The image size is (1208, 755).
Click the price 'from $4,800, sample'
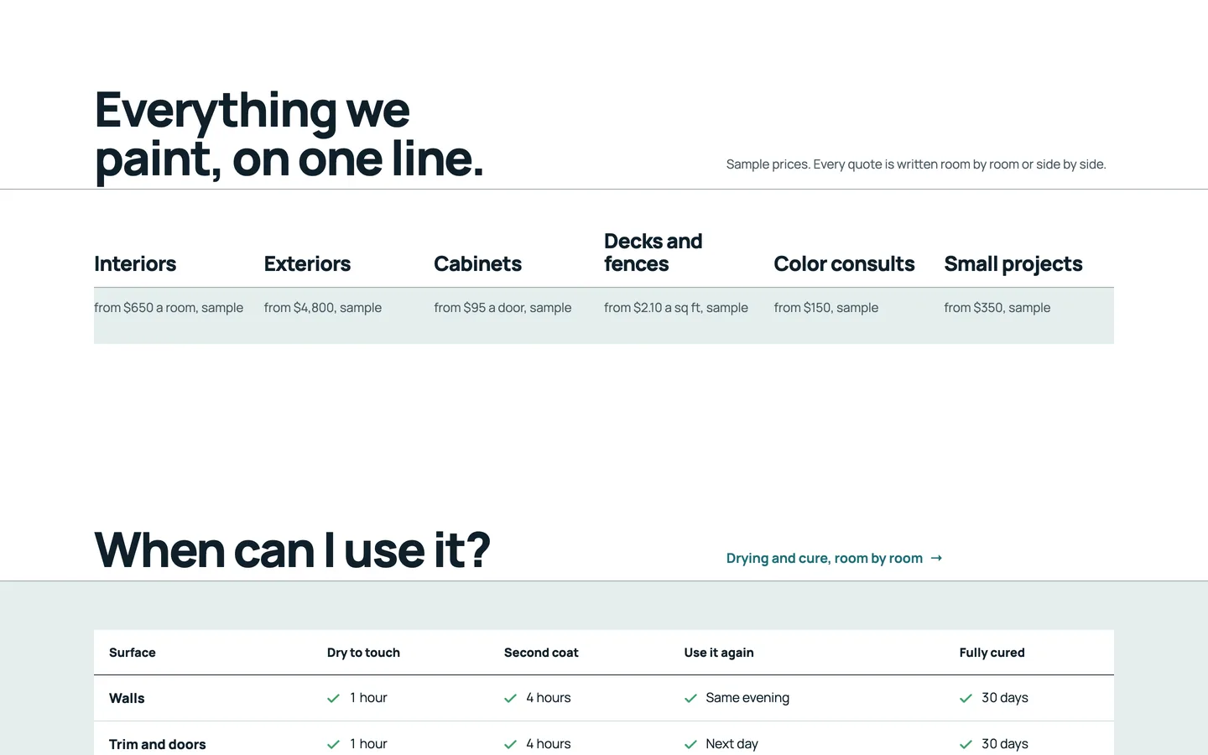[323, 308]
